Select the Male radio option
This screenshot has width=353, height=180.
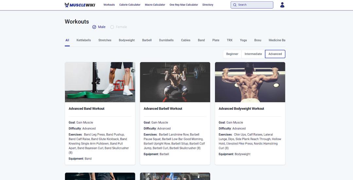tap(99, 27)
